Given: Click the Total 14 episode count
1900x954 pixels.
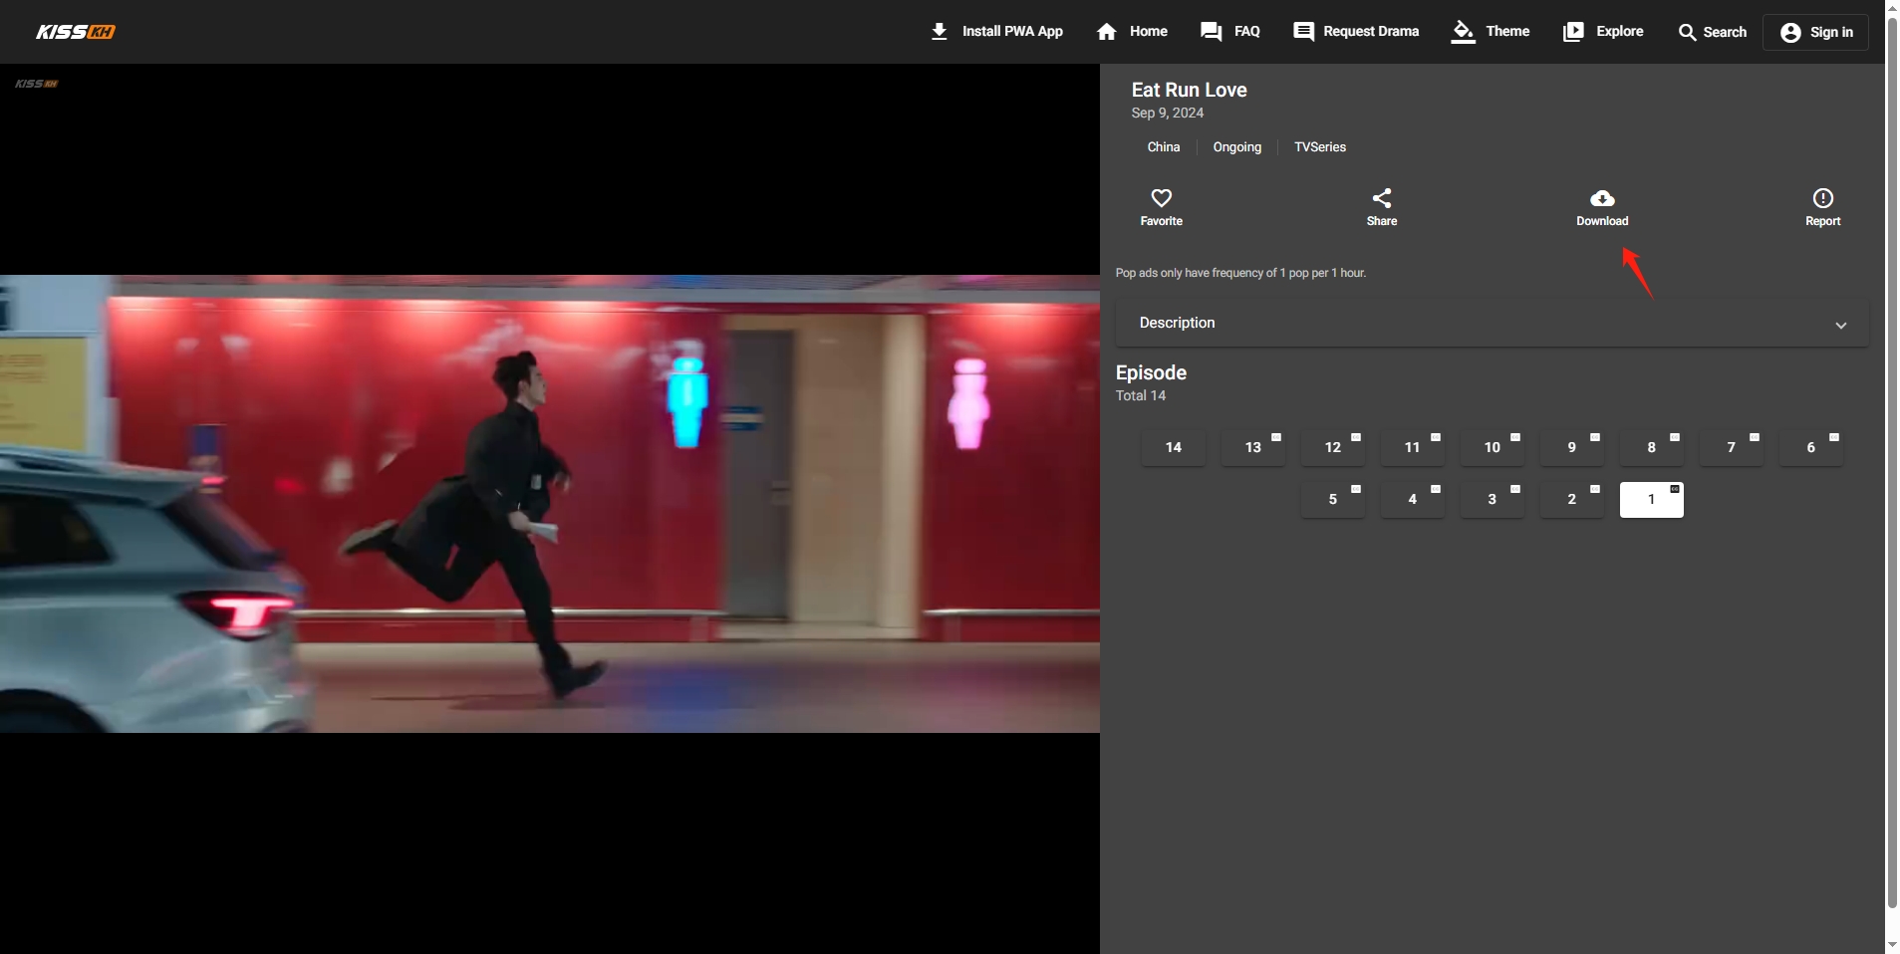Looking at the screenshot, I should pyautogui.click(x=1140, y=395).
